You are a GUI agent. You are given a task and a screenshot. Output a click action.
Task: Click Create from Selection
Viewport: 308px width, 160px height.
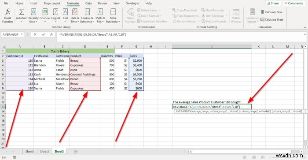pos(152,21)
